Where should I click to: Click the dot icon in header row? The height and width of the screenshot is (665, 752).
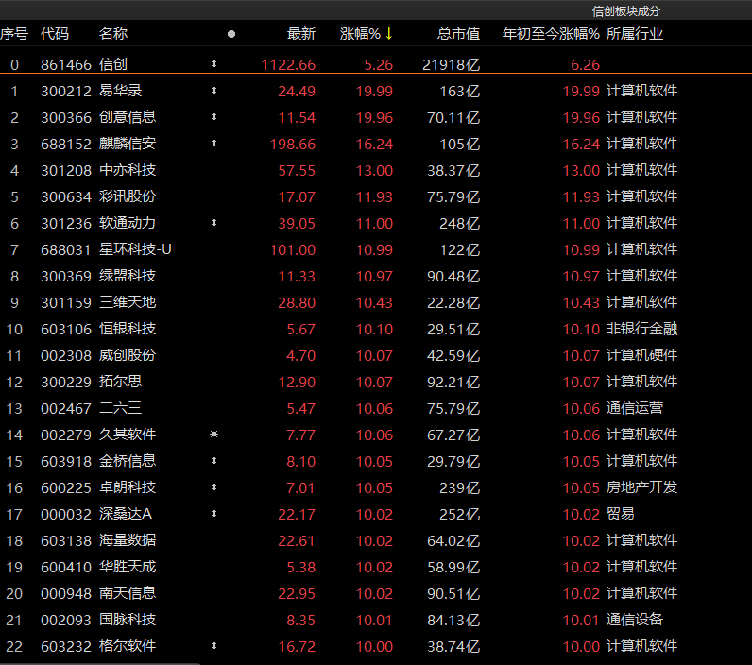click(x=231, y=34)
